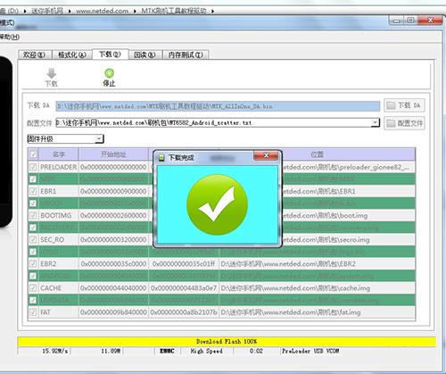Expand the MTK tools folder breadcrumb arrow
The image size is (446, 374).
click(x=212, y=11)
